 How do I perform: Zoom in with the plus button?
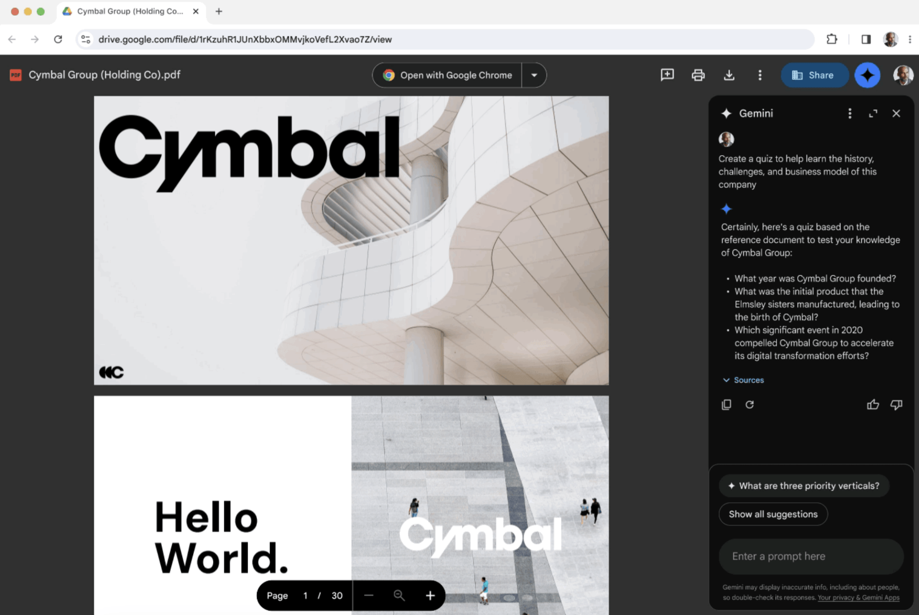coord(430,595)
